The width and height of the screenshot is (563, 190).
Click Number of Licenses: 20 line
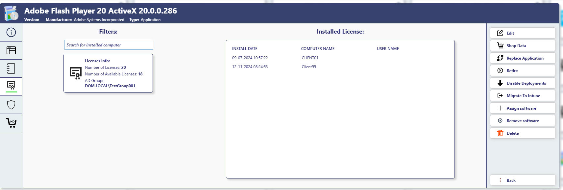pyautogui.click(x=105, y=68)
